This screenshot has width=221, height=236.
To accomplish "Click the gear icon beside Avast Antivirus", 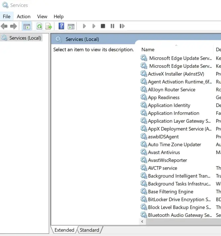I will click(x=144, y=152).
